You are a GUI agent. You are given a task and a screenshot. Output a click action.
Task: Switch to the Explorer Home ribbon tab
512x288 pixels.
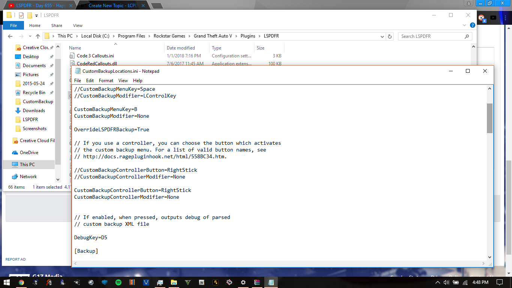(x=35, y=25)
